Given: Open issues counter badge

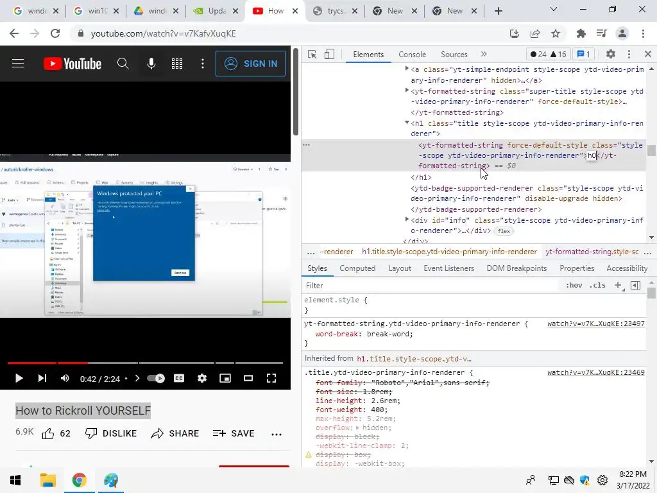Looking at the screenshot, I should (584, 54).
